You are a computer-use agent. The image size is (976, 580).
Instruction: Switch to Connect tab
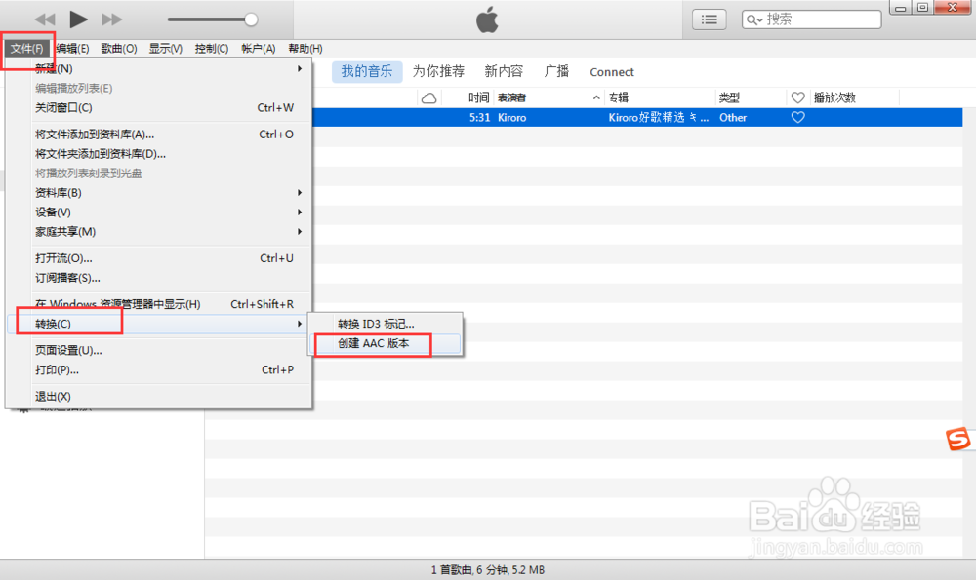point(612,72)
